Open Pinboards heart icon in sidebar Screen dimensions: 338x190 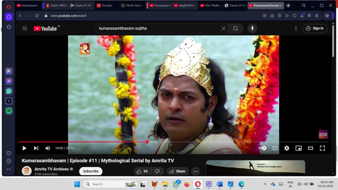[x=9, y=153]
